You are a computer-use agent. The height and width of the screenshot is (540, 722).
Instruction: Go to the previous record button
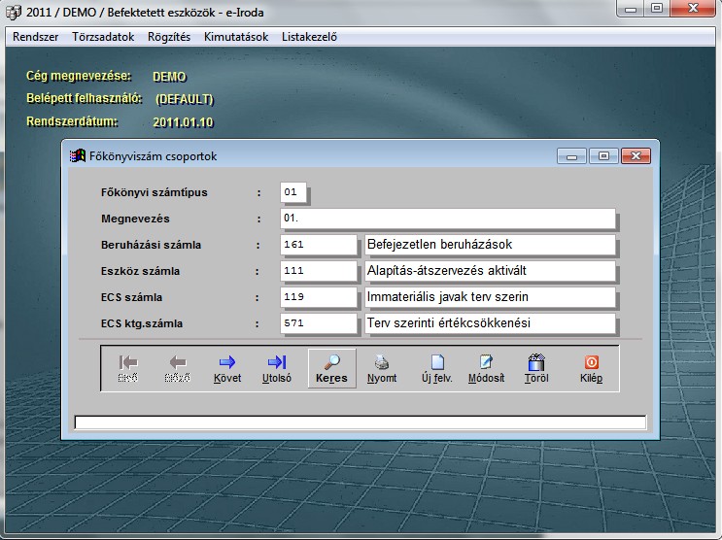pyautogui.click(x=177, y=368)
